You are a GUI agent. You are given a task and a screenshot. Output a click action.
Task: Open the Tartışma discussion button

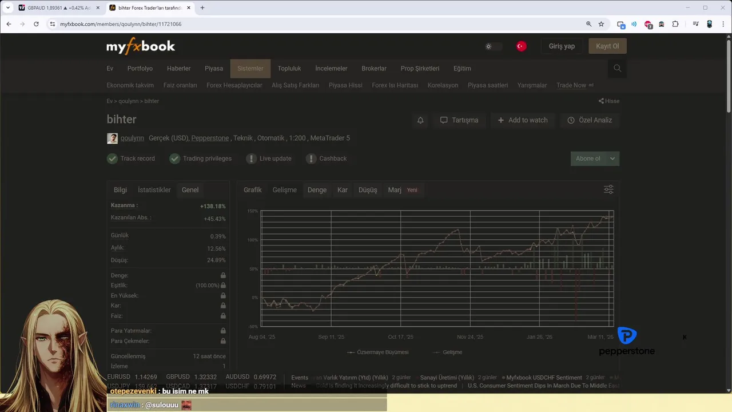point(459,120)
